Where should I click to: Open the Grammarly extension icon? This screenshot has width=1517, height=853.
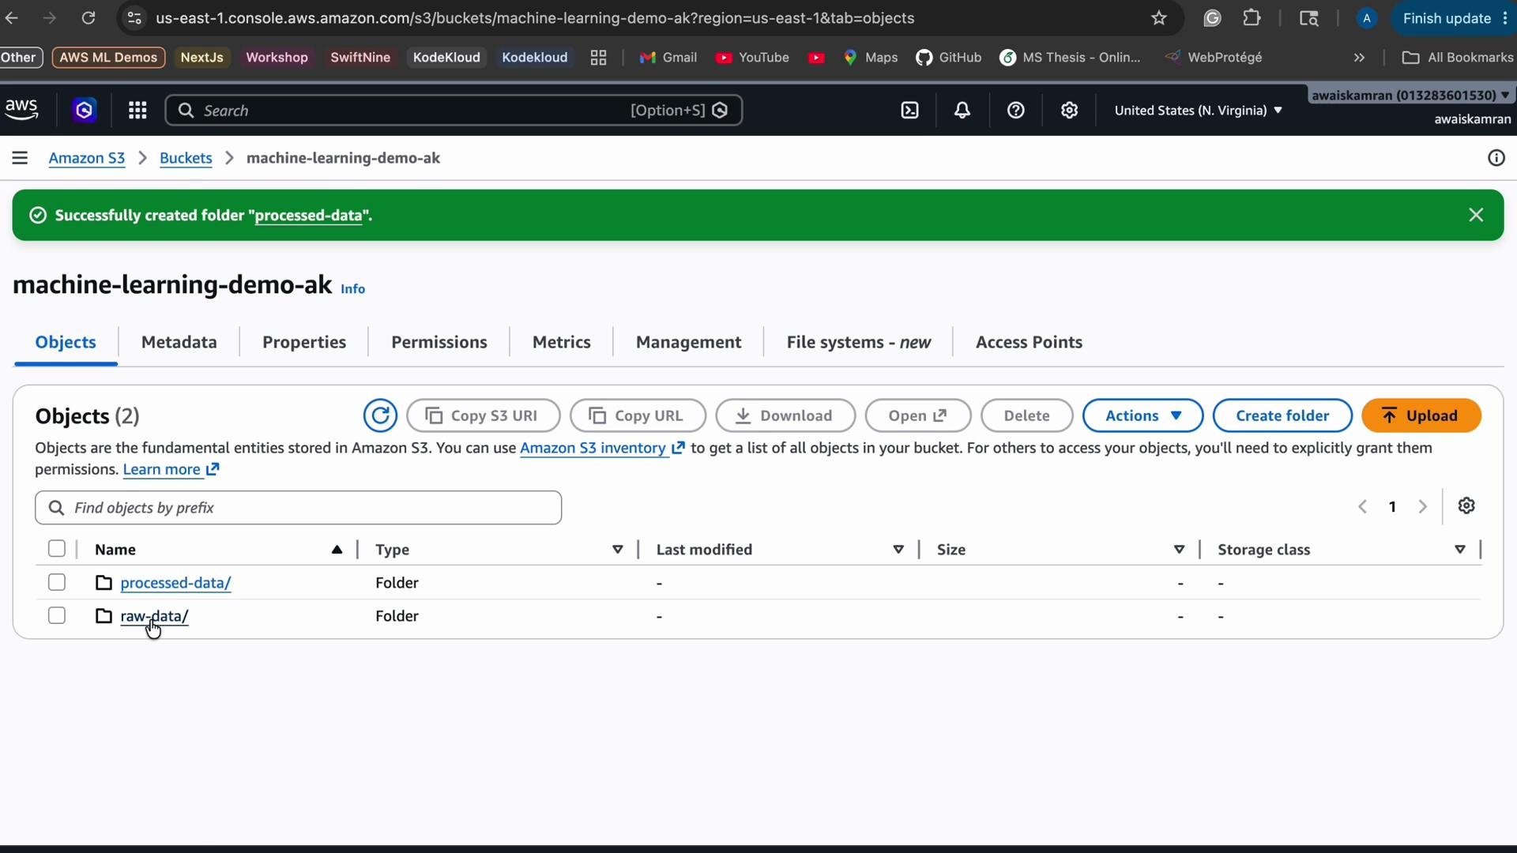pyautogui.click(x=1212, y=18)
